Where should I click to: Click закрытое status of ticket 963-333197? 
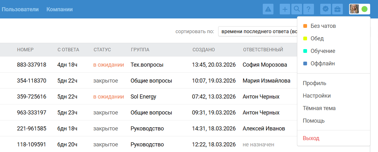106,113
